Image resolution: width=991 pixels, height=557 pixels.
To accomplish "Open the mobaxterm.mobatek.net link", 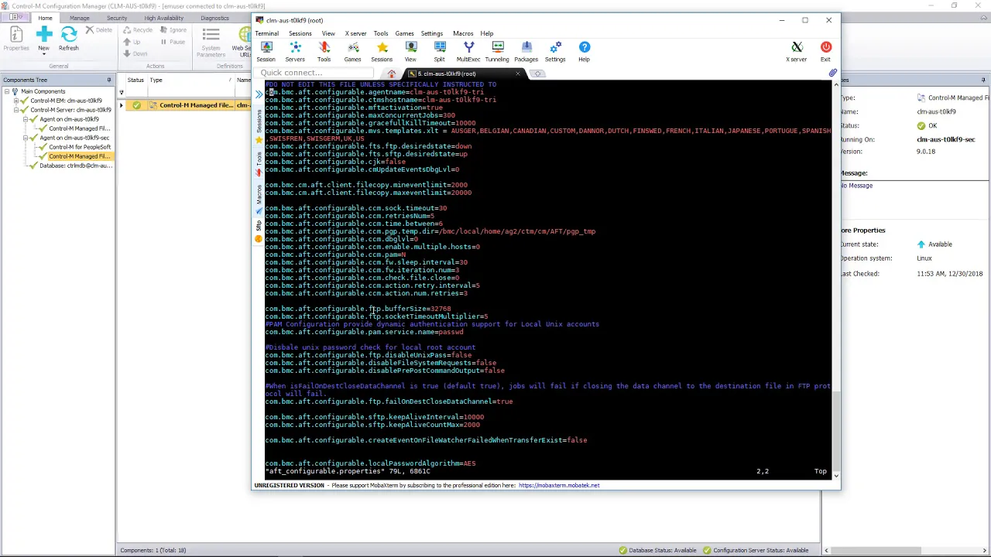I will [x=559, y=485].
